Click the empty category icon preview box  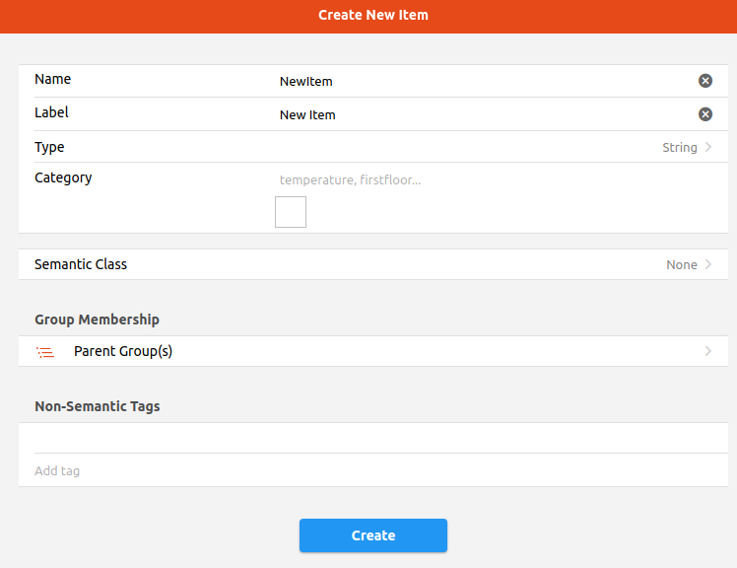click(x=291, y=212)
